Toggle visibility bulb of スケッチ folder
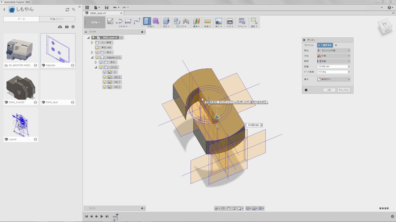Screen dimensions: 396x222 coord(101,67)
